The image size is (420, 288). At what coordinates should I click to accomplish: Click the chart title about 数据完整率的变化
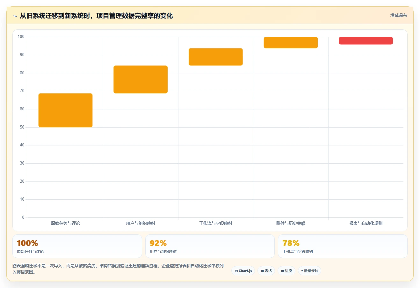click(96, 16)
